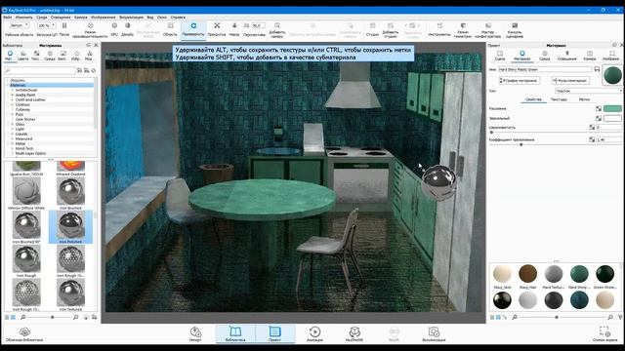625x351 pixels.
Task: Open the Render button in bottom bar
Action: [434, 333]
